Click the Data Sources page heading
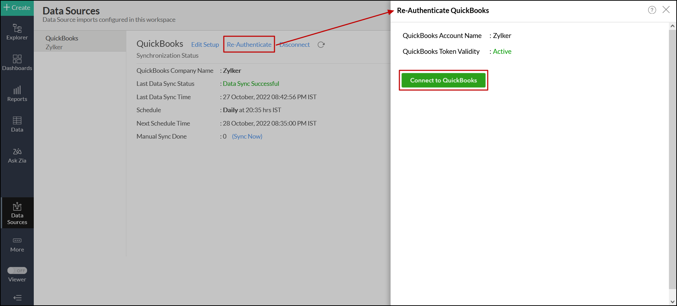Image resolution: width=677 pixels, height=306 pixels. click(71, 11)
